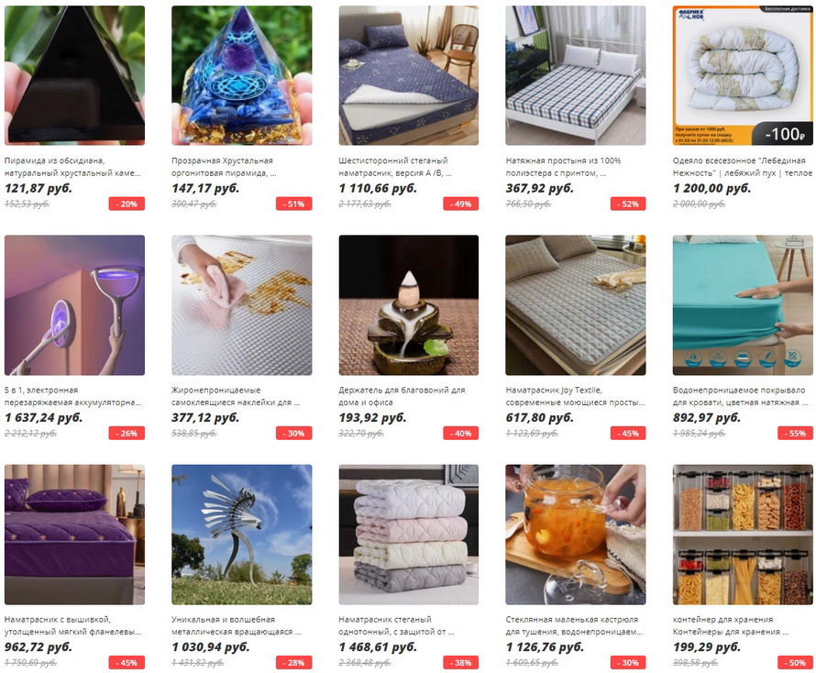Click the -51% discount badge
Image resolution: width=816 pixels, height=673 pixels.
[x=294, y=204]
